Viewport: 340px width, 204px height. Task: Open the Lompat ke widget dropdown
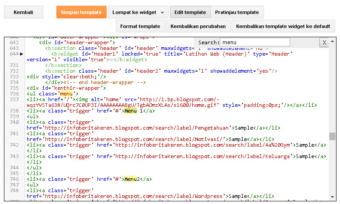point(138,12)
